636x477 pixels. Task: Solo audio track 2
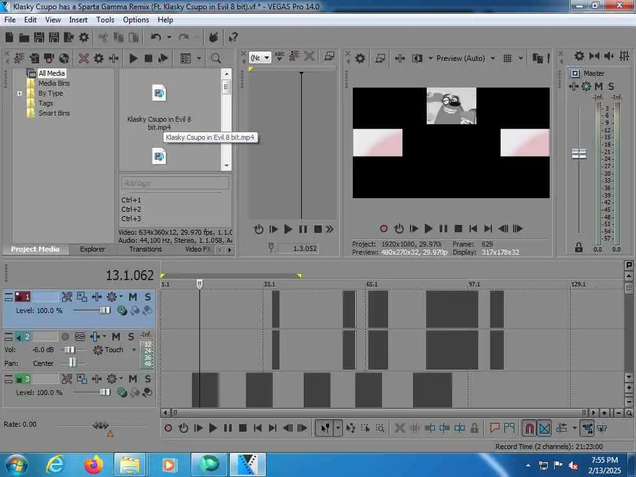click(131, 337)
